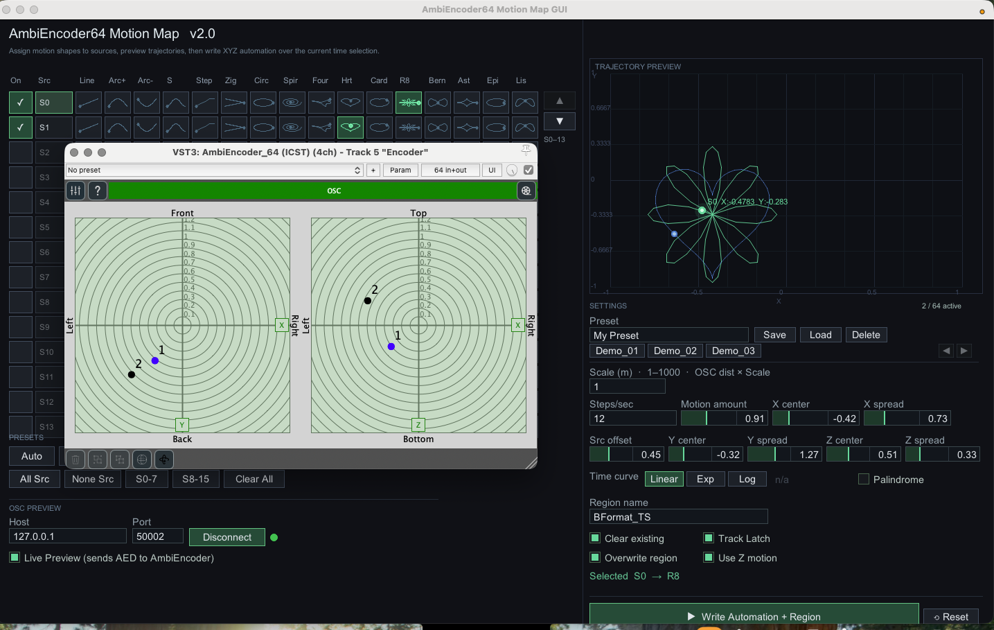Click globe icon in AmbiEncoder bottom toolbar
This screenshot has height=630, width=994.
click(x=142, y=460)
